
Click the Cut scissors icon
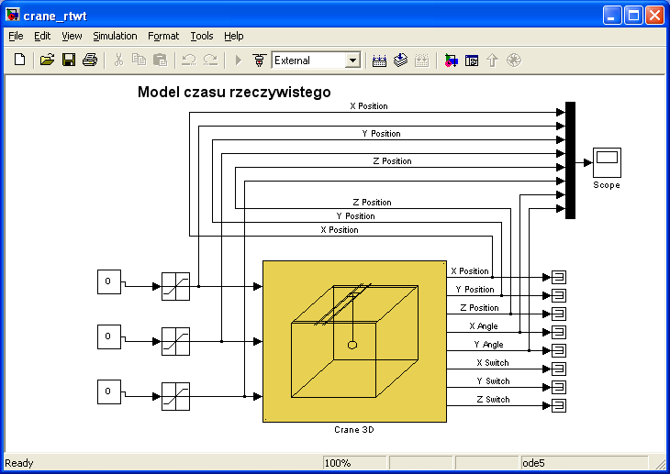tap(118, 60)
